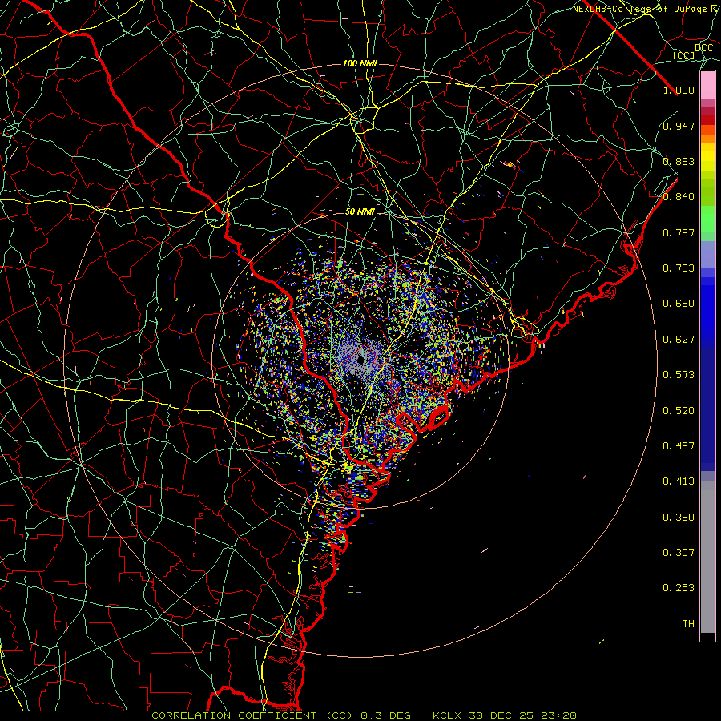
Task: Click the 50 NMI range ring label
Action: click(x=360, y=212)
